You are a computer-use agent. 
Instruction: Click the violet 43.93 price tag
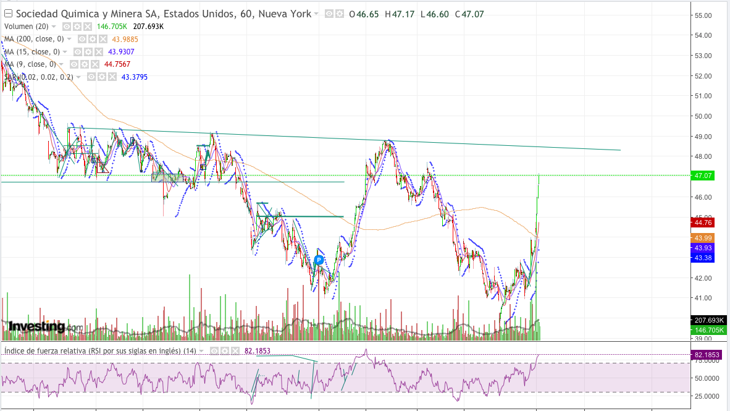point(703,248)
